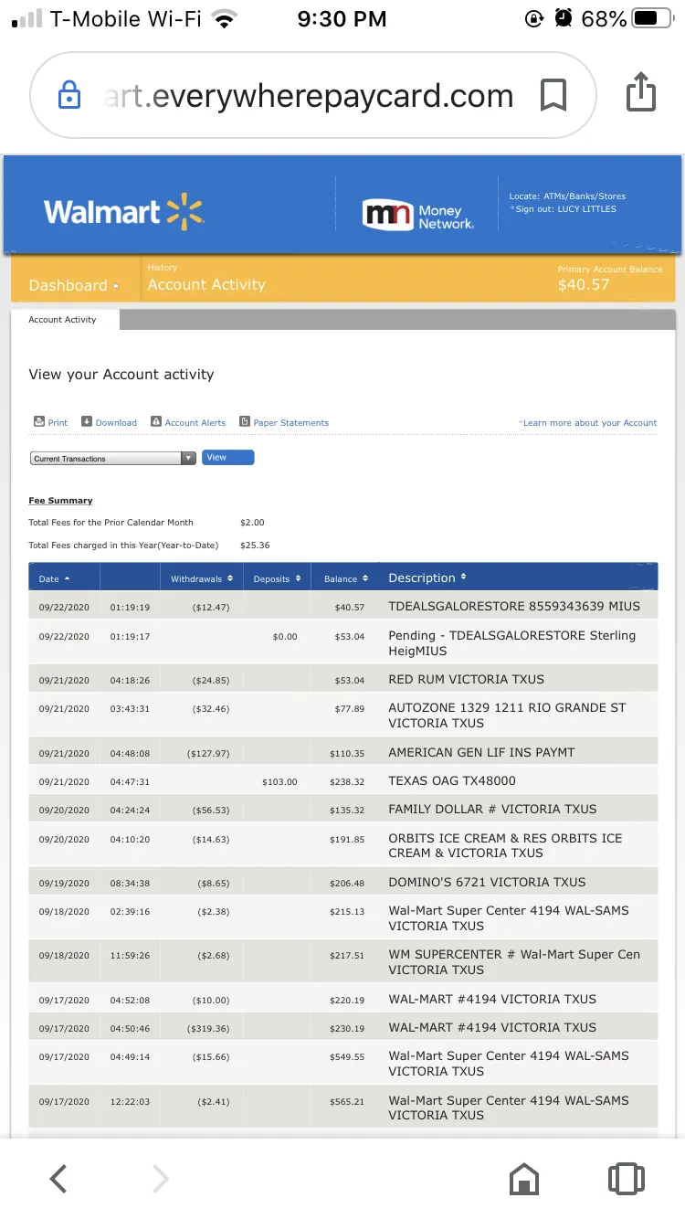Click the ($319.36) withdrawal amount
The height and width of the screenshot is (1219, 685).
coord(208,1029)
